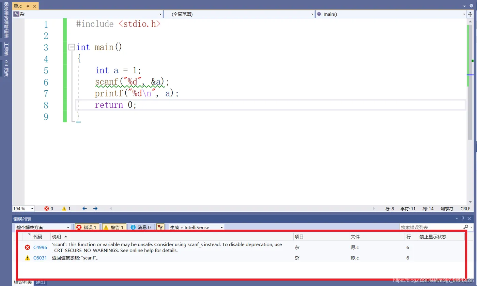477x286 pixels.
Task: Open the 工具箱 side panel
Action: (x=6, y=49)
